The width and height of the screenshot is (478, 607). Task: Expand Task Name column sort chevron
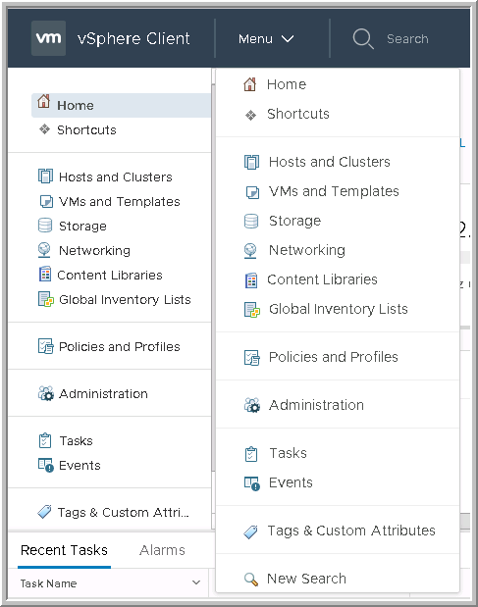[x=196, y=582]
